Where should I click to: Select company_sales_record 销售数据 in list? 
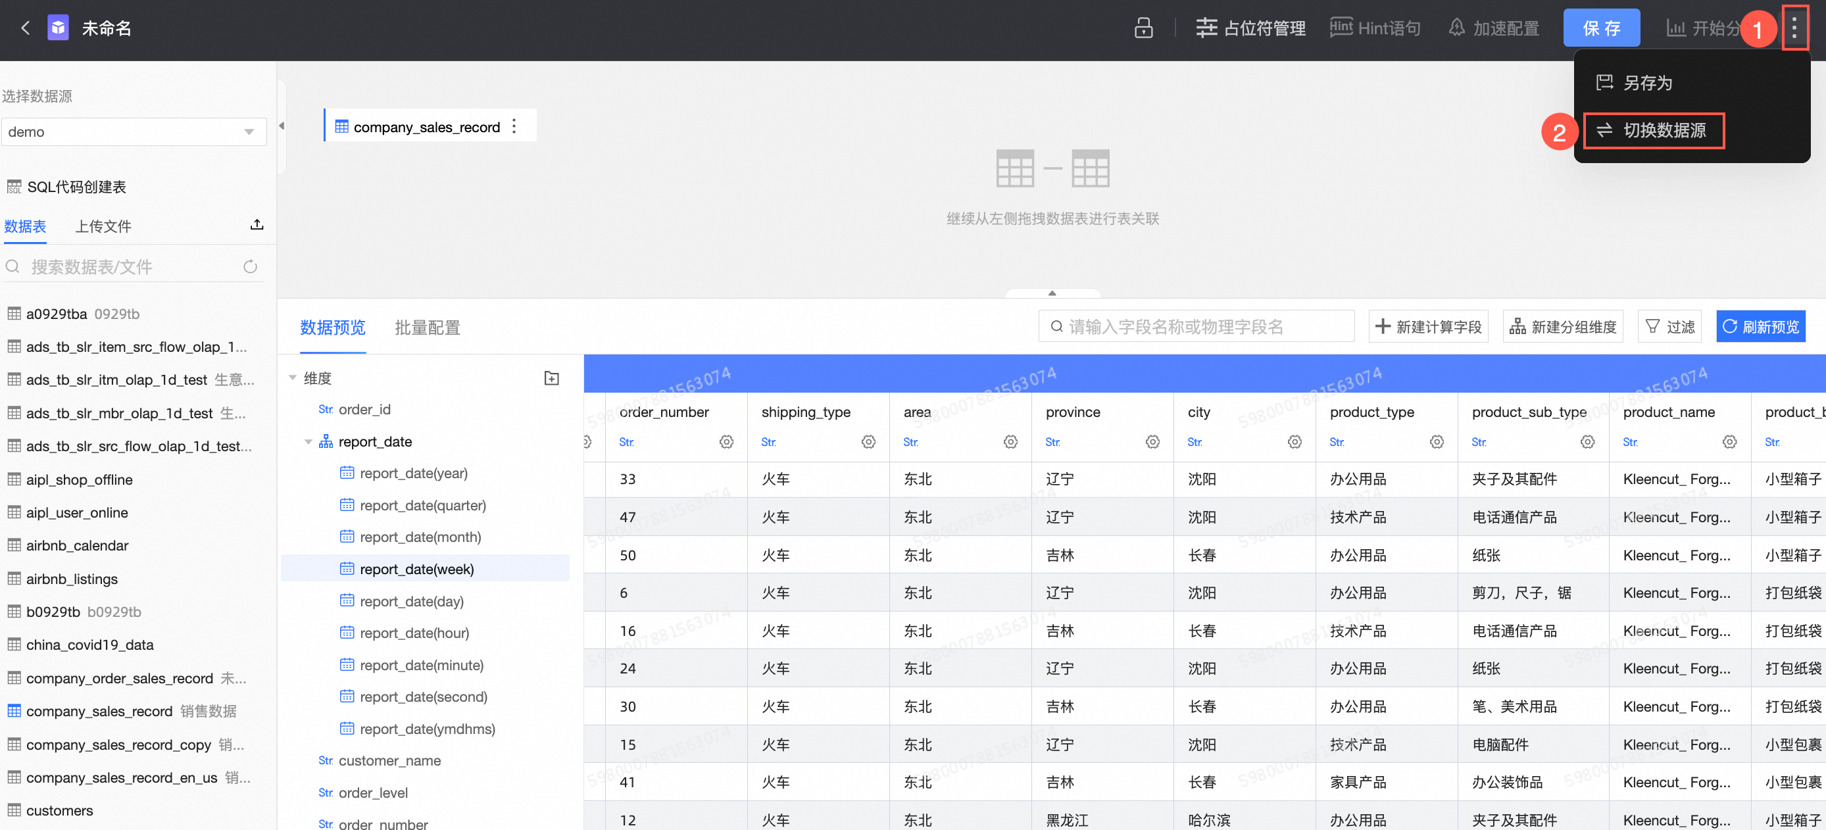[x=122, y=712]
